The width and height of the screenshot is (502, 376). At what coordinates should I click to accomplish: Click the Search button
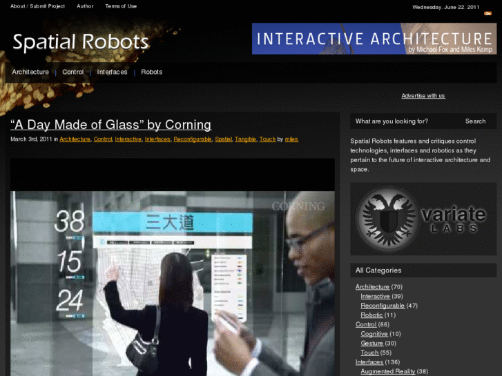[x=476, y=121]
